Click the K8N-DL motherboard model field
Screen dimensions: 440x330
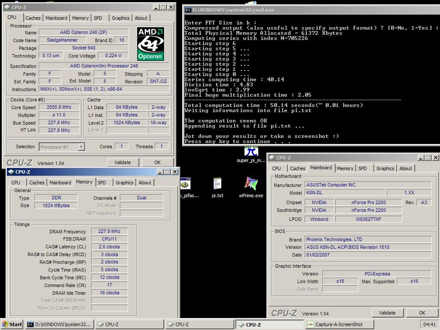pyautogui.click(x=345, y=192)
